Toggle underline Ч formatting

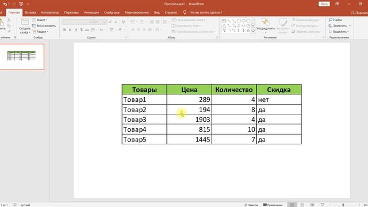[75, 29]
